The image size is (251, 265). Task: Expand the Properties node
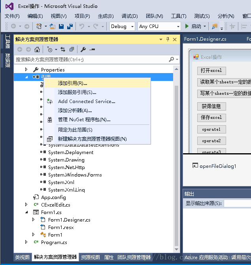(x=26, y=70)
